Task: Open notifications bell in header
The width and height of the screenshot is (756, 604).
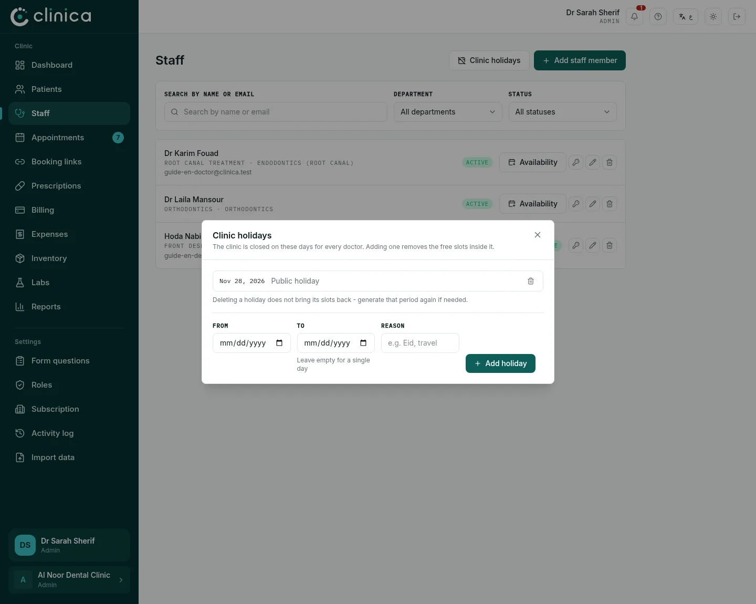Action: coord(634,17)
